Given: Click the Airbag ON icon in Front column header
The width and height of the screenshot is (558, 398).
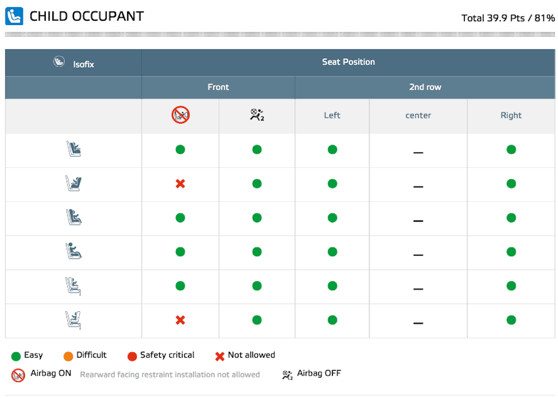Looking at the screenshot, I should [180, 115].
